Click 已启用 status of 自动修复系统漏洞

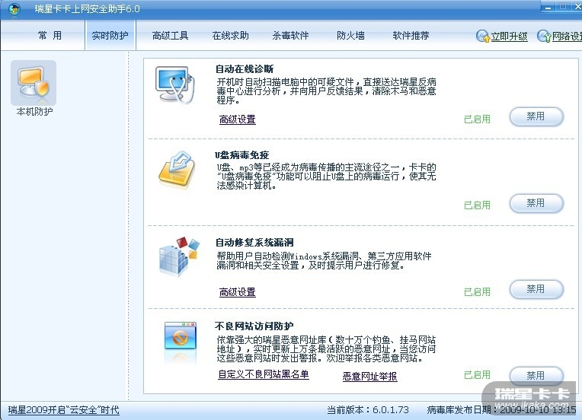click(477, 292)
